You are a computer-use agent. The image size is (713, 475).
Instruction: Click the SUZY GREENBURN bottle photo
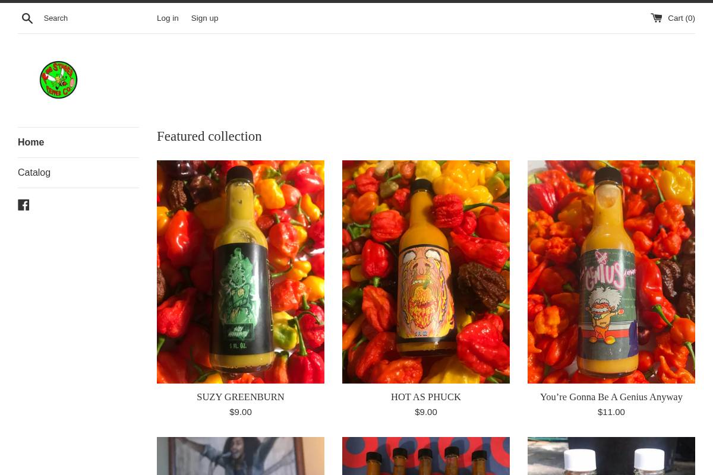(240, 271)
